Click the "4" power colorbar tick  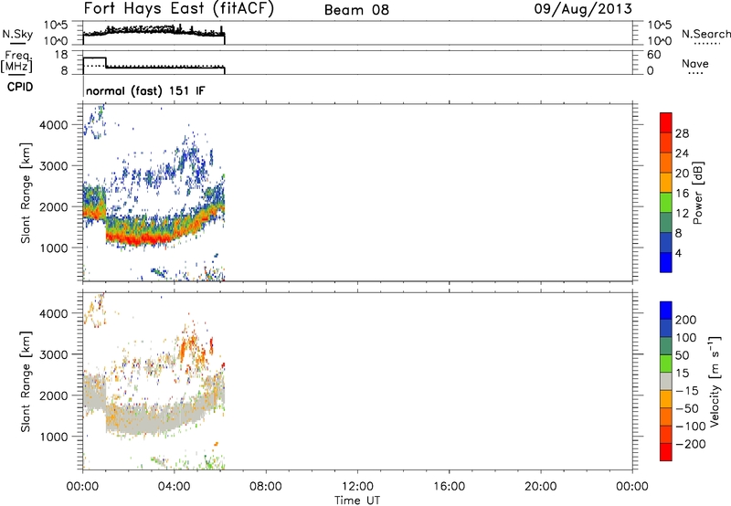678,254
